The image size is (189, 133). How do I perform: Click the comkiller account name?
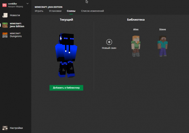point(12,4)
